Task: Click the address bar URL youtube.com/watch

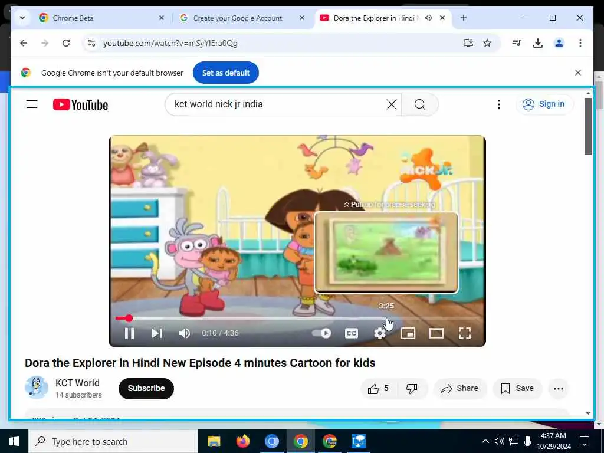Action: [170, 43]
